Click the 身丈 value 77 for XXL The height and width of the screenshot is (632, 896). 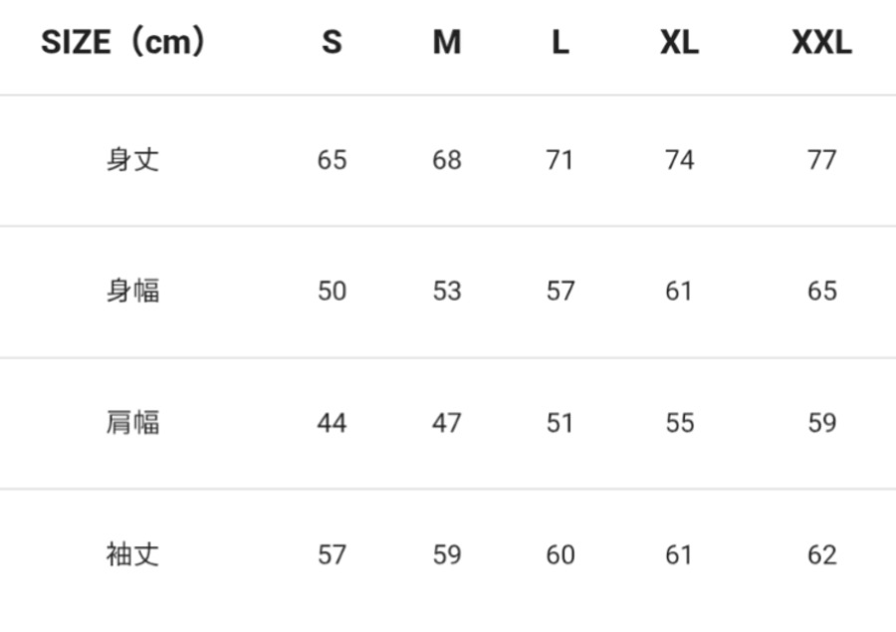tap(821, 160)
